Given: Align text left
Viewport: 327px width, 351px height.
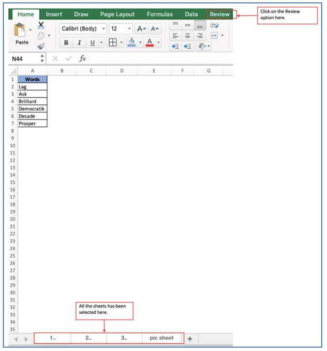Looking at the screenshot, I should [176, 35].
